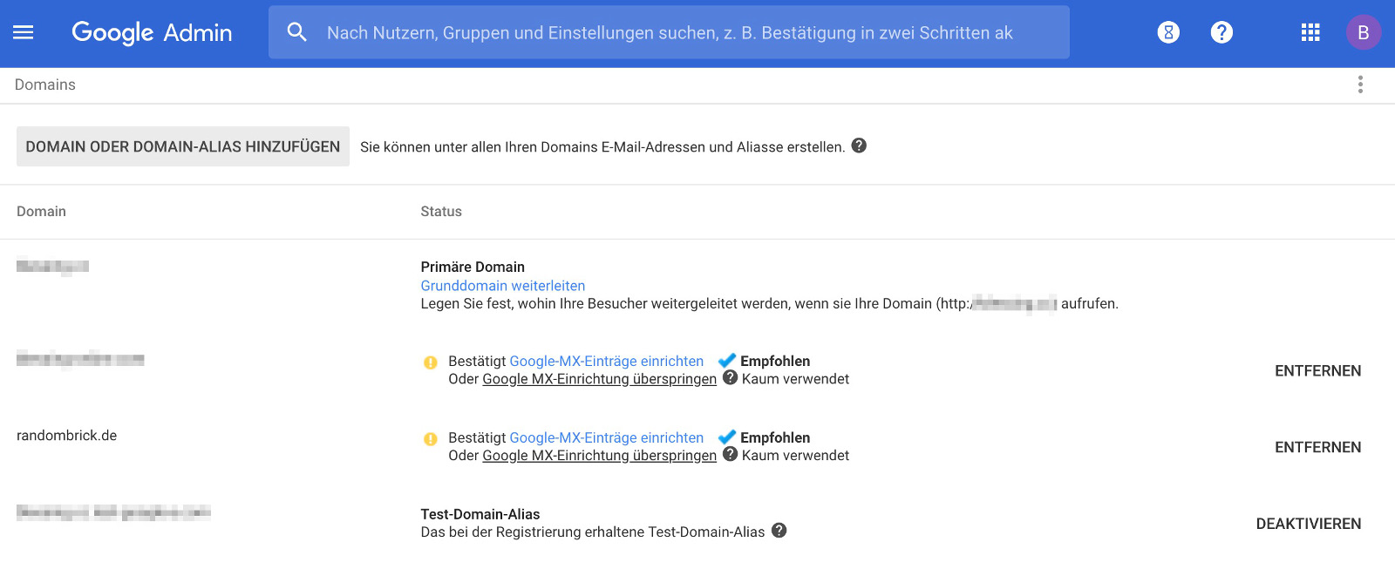Remove the randombrick.de domain
Viewport: 1395px width, 569px height.
[x=1317, y=447]
